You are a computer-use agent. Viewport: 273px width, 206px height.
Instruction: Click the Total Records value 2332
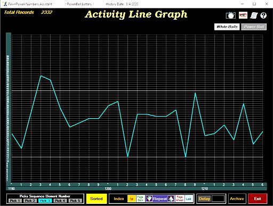[47, 12]
